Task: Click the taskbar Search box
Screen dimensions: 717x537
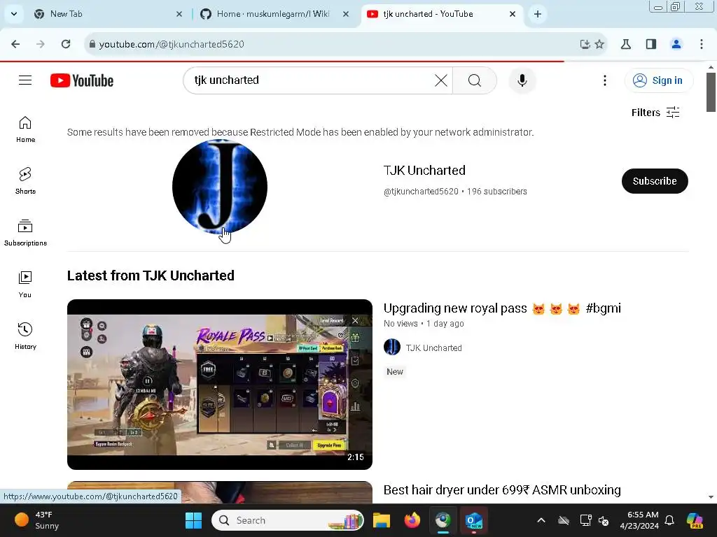Action: (288, 520)
